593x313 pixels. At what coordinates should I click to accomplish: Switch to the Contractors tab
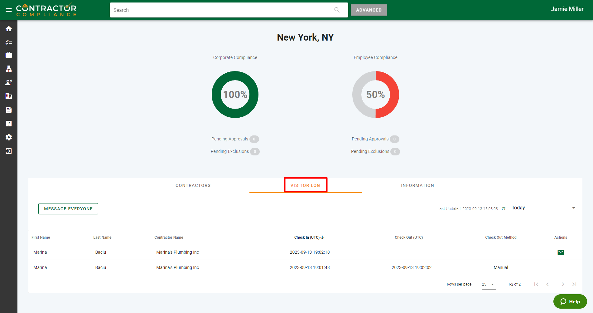click(x=193, y=185)
